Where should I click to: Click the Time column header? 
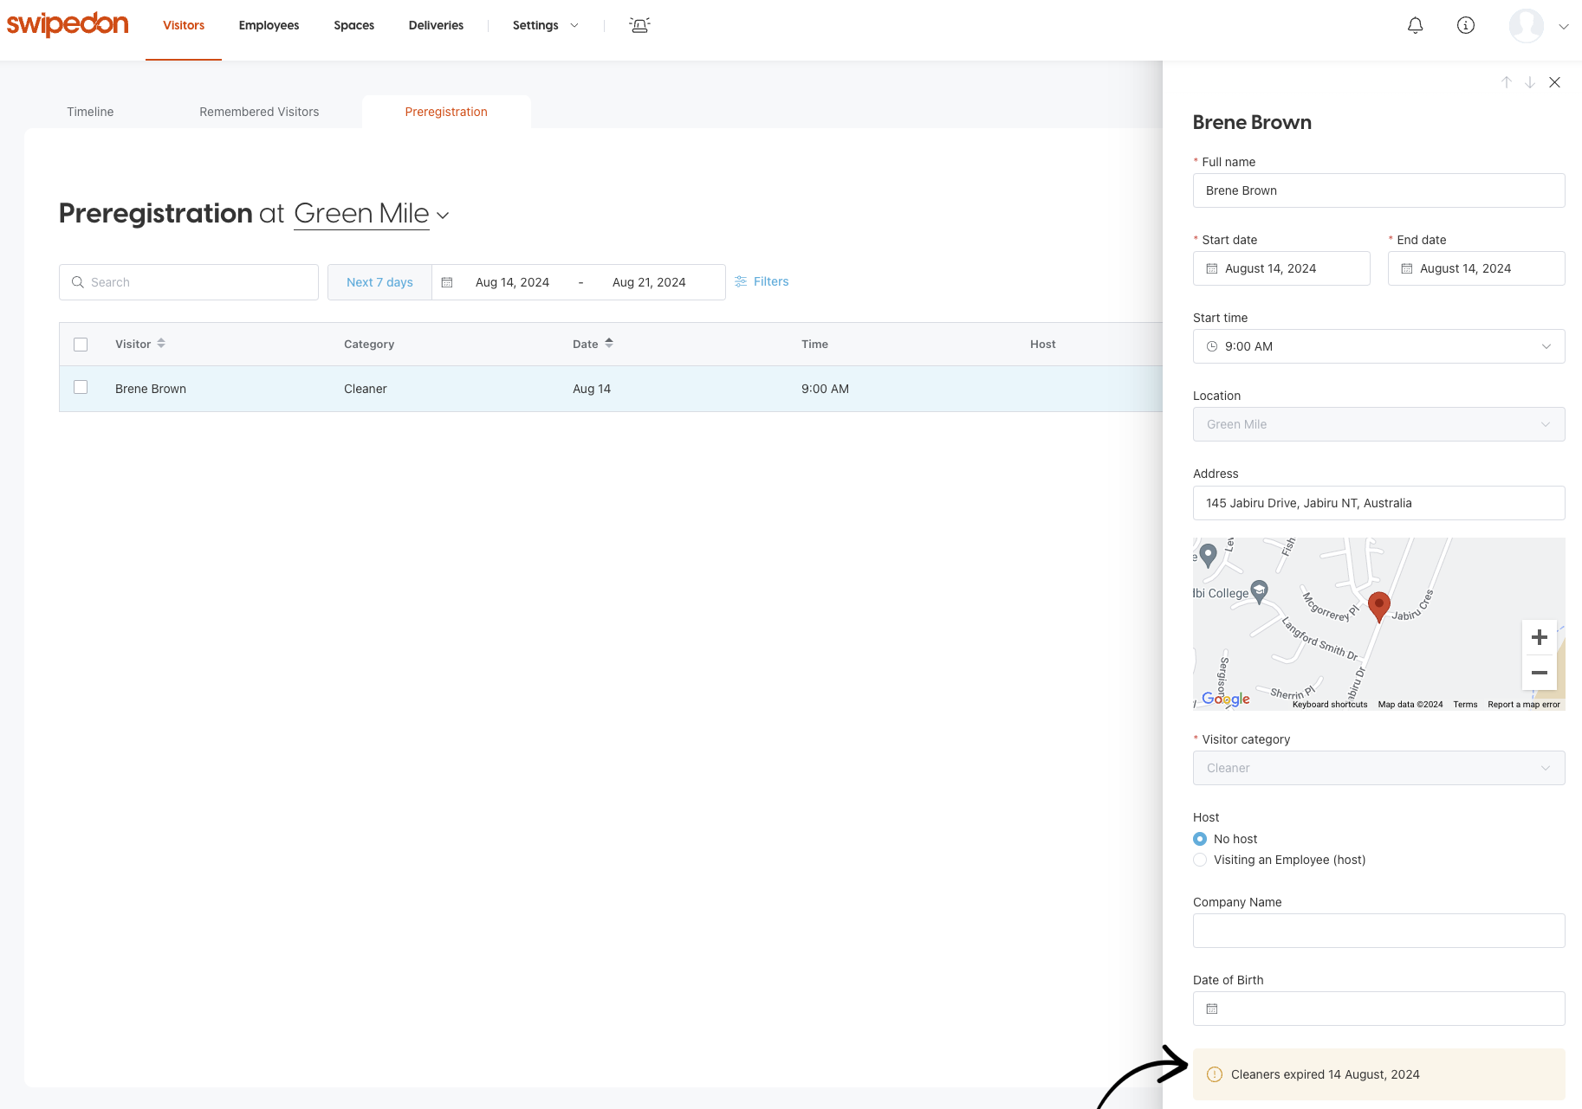point(814,344)
